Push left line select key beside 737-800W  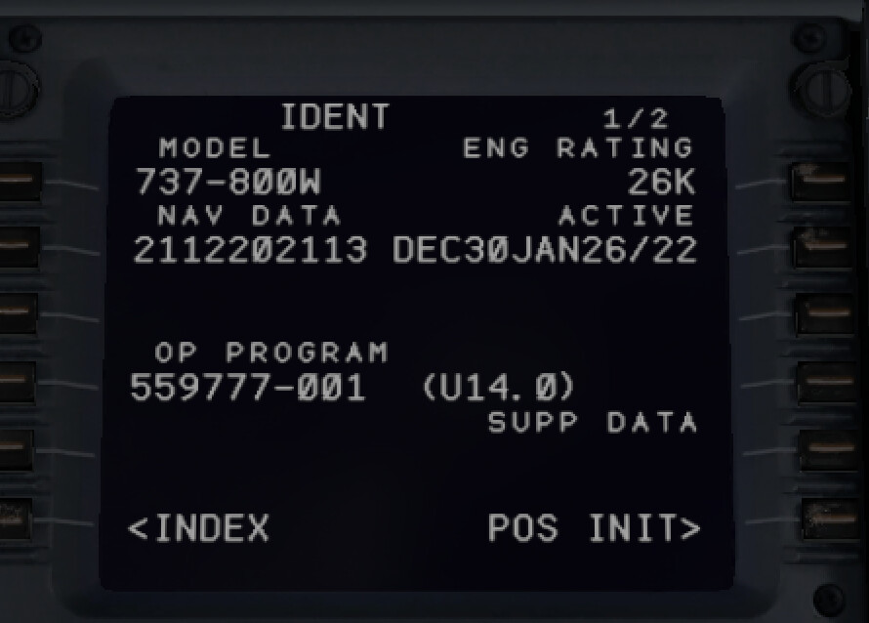(18, 181)
